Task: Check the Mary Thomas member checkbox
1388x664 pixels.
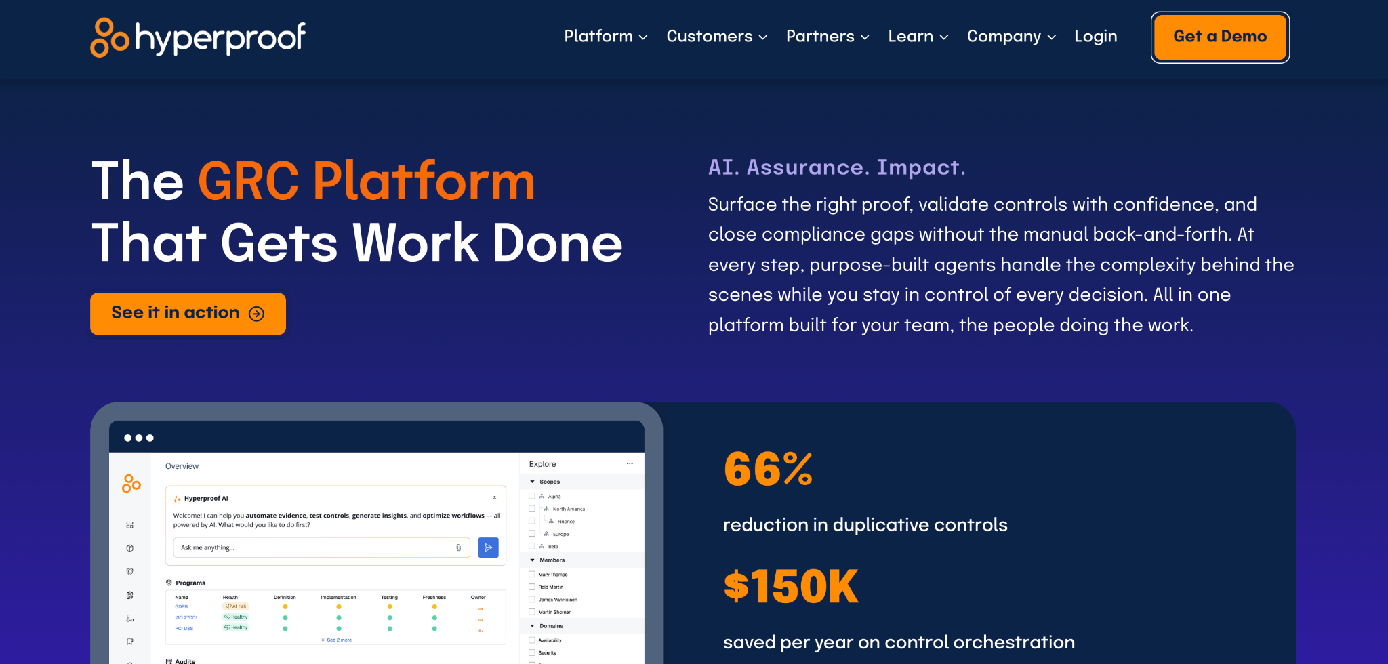Action: coord(532,575)
